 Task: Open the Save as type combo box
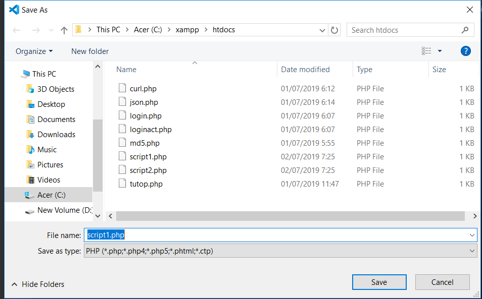(x=280, y=251)
